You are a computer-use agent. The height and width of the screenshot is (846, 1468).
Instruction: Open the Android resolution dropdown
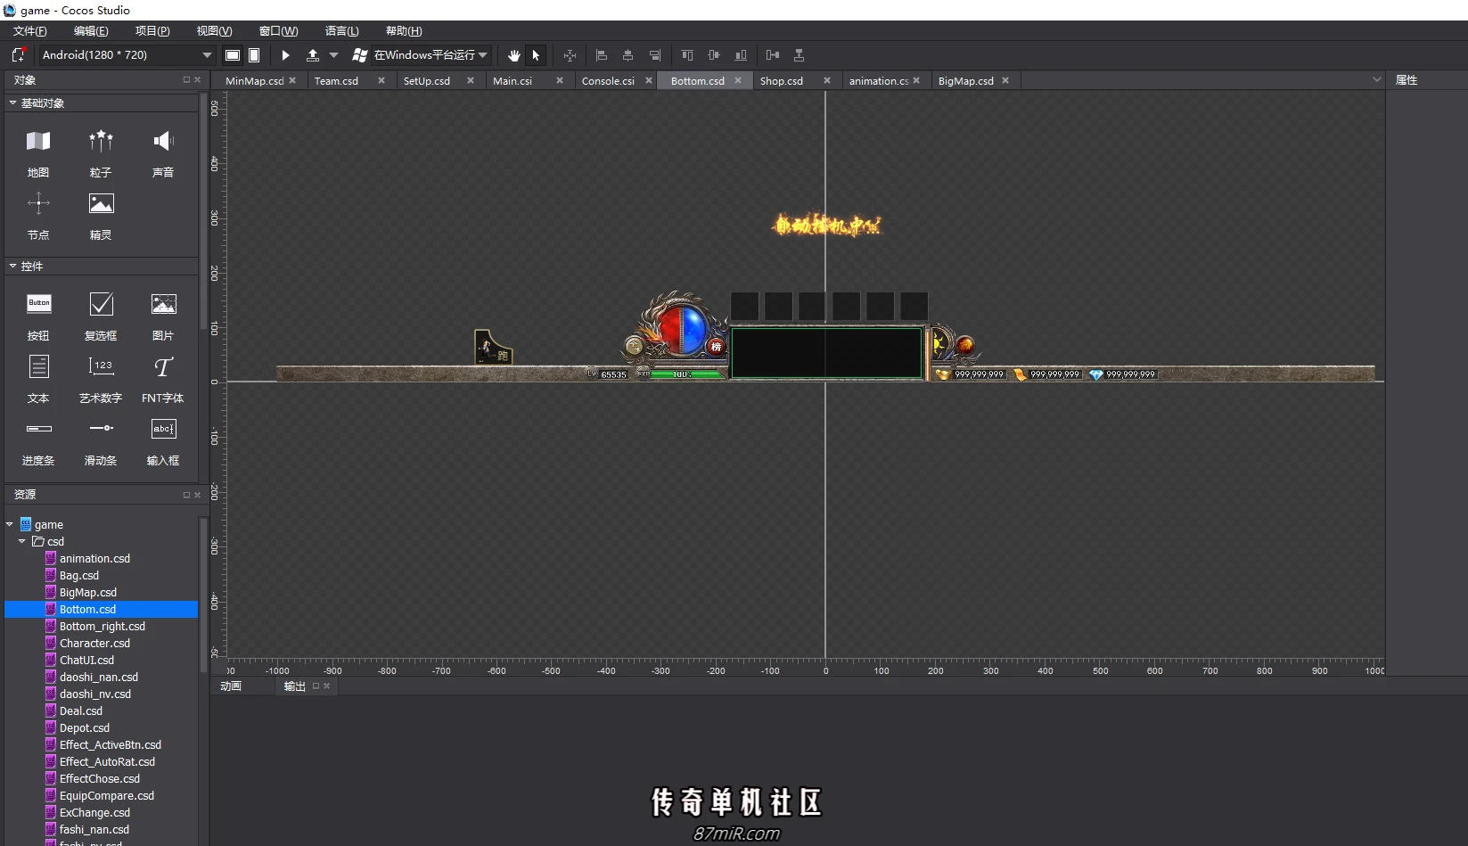pos(127,55)
